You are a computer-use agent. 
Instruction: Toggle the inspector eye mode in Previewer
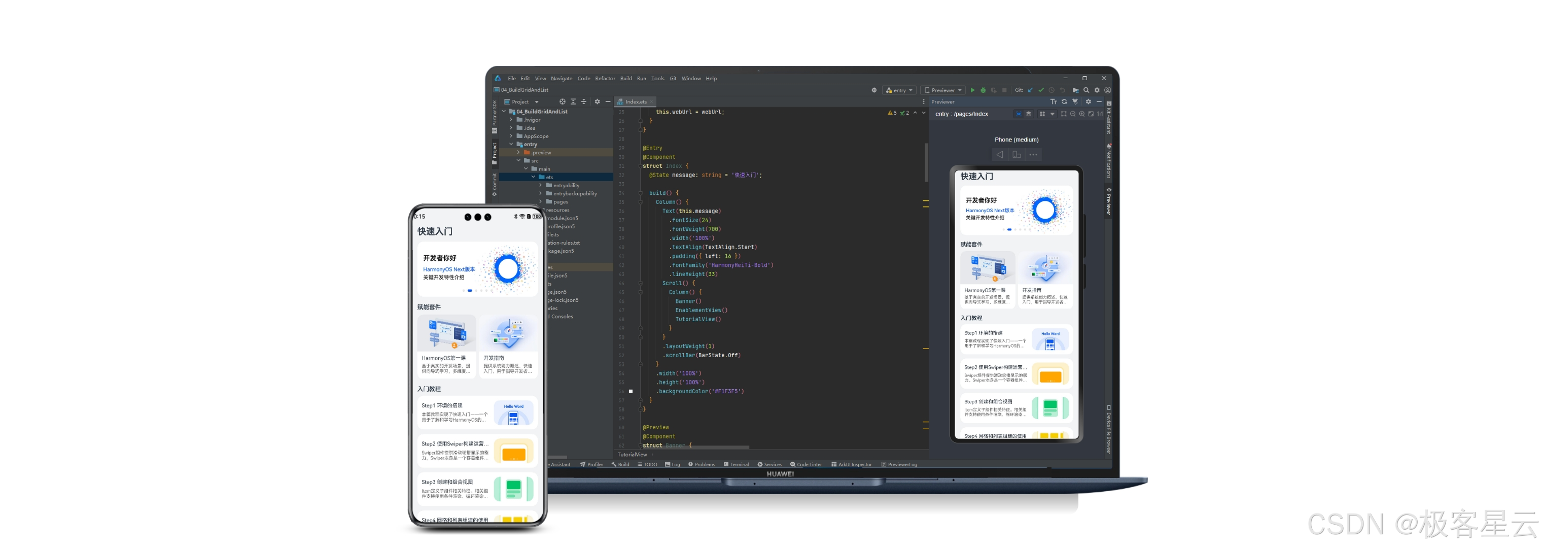coord(1019,114)
